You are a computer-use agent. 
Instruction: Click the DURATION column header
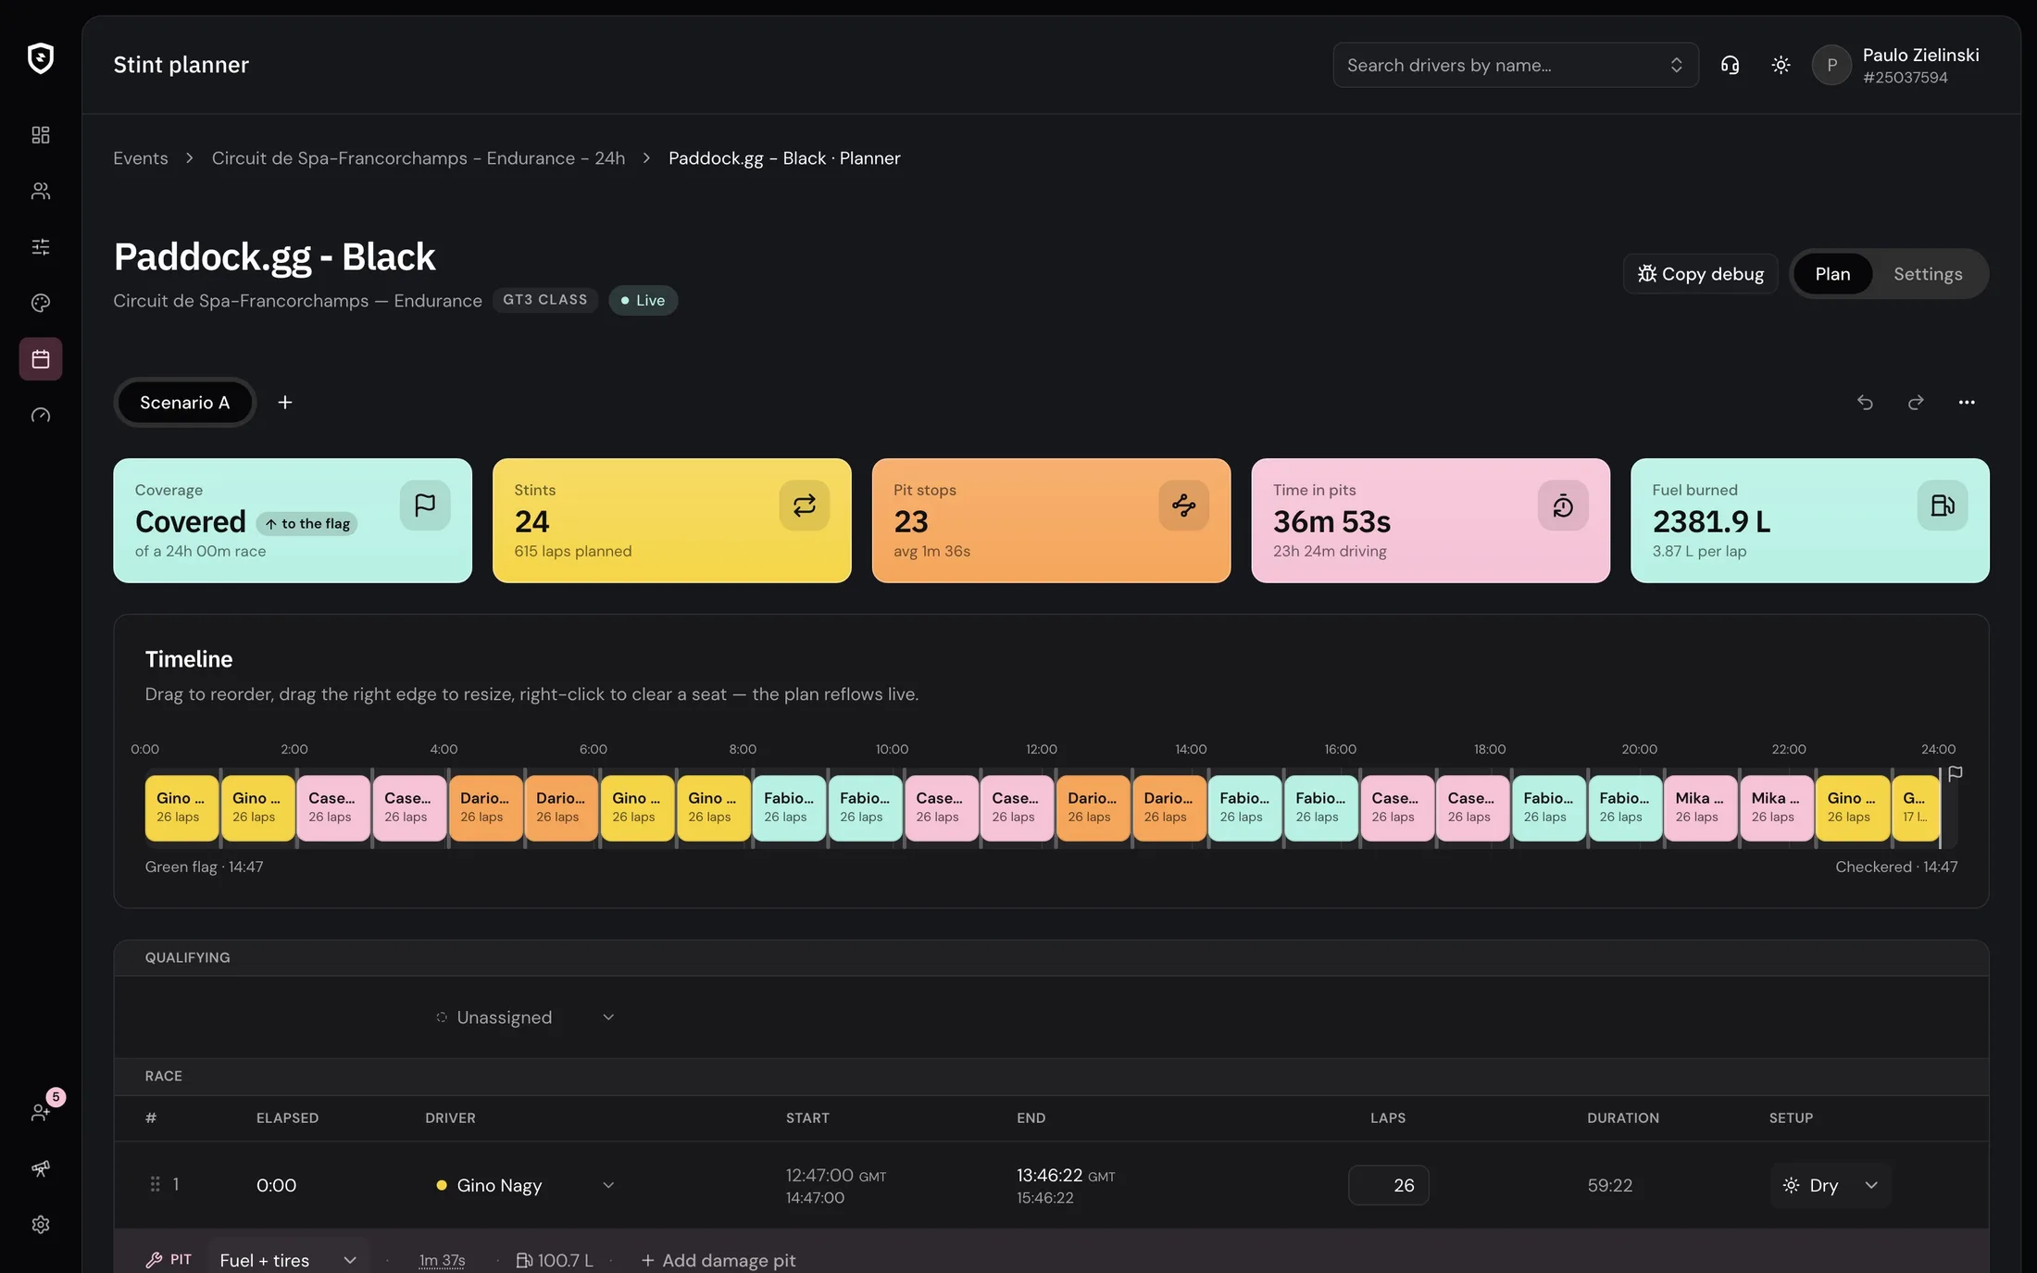[x=1622, y=1117]
